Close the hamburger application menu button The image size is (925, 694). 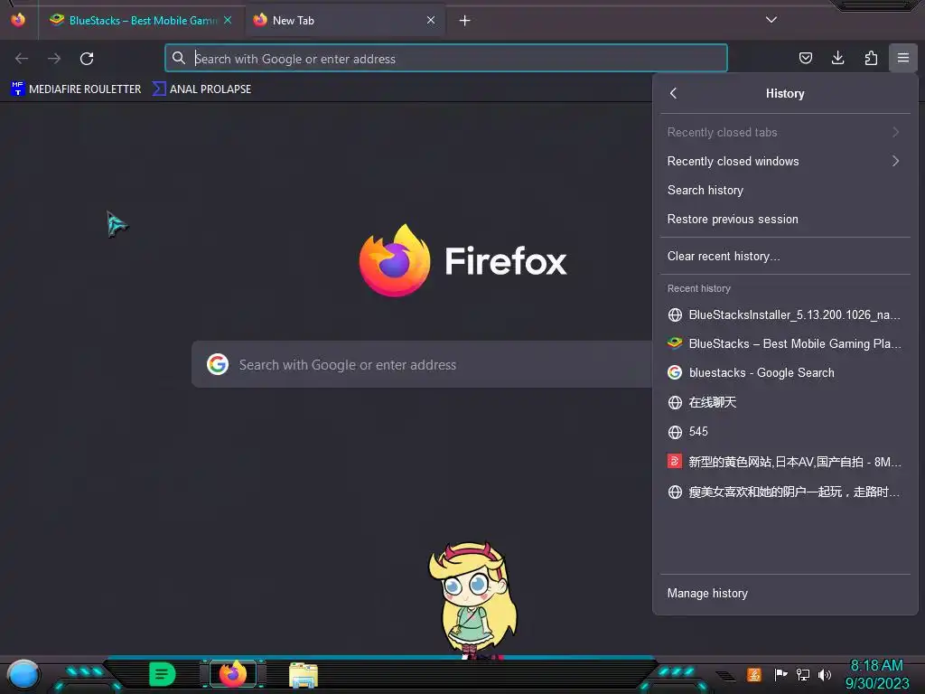tap(903, 58)
